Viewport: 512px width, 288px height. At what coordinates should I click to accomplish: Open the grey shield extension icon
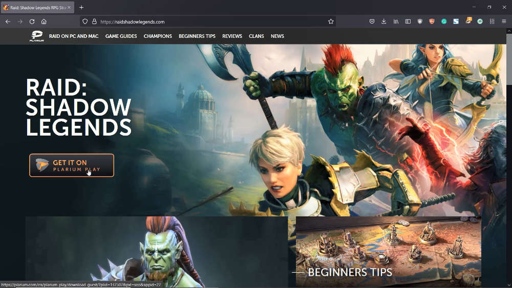pos(420,21)
